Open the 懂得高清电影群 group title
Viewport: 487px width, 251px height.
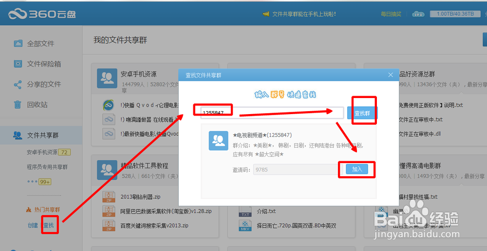[x=420, y=166]
